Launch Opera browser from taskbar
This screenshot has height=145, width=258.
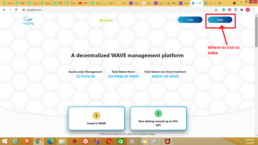tap(109, 141)
